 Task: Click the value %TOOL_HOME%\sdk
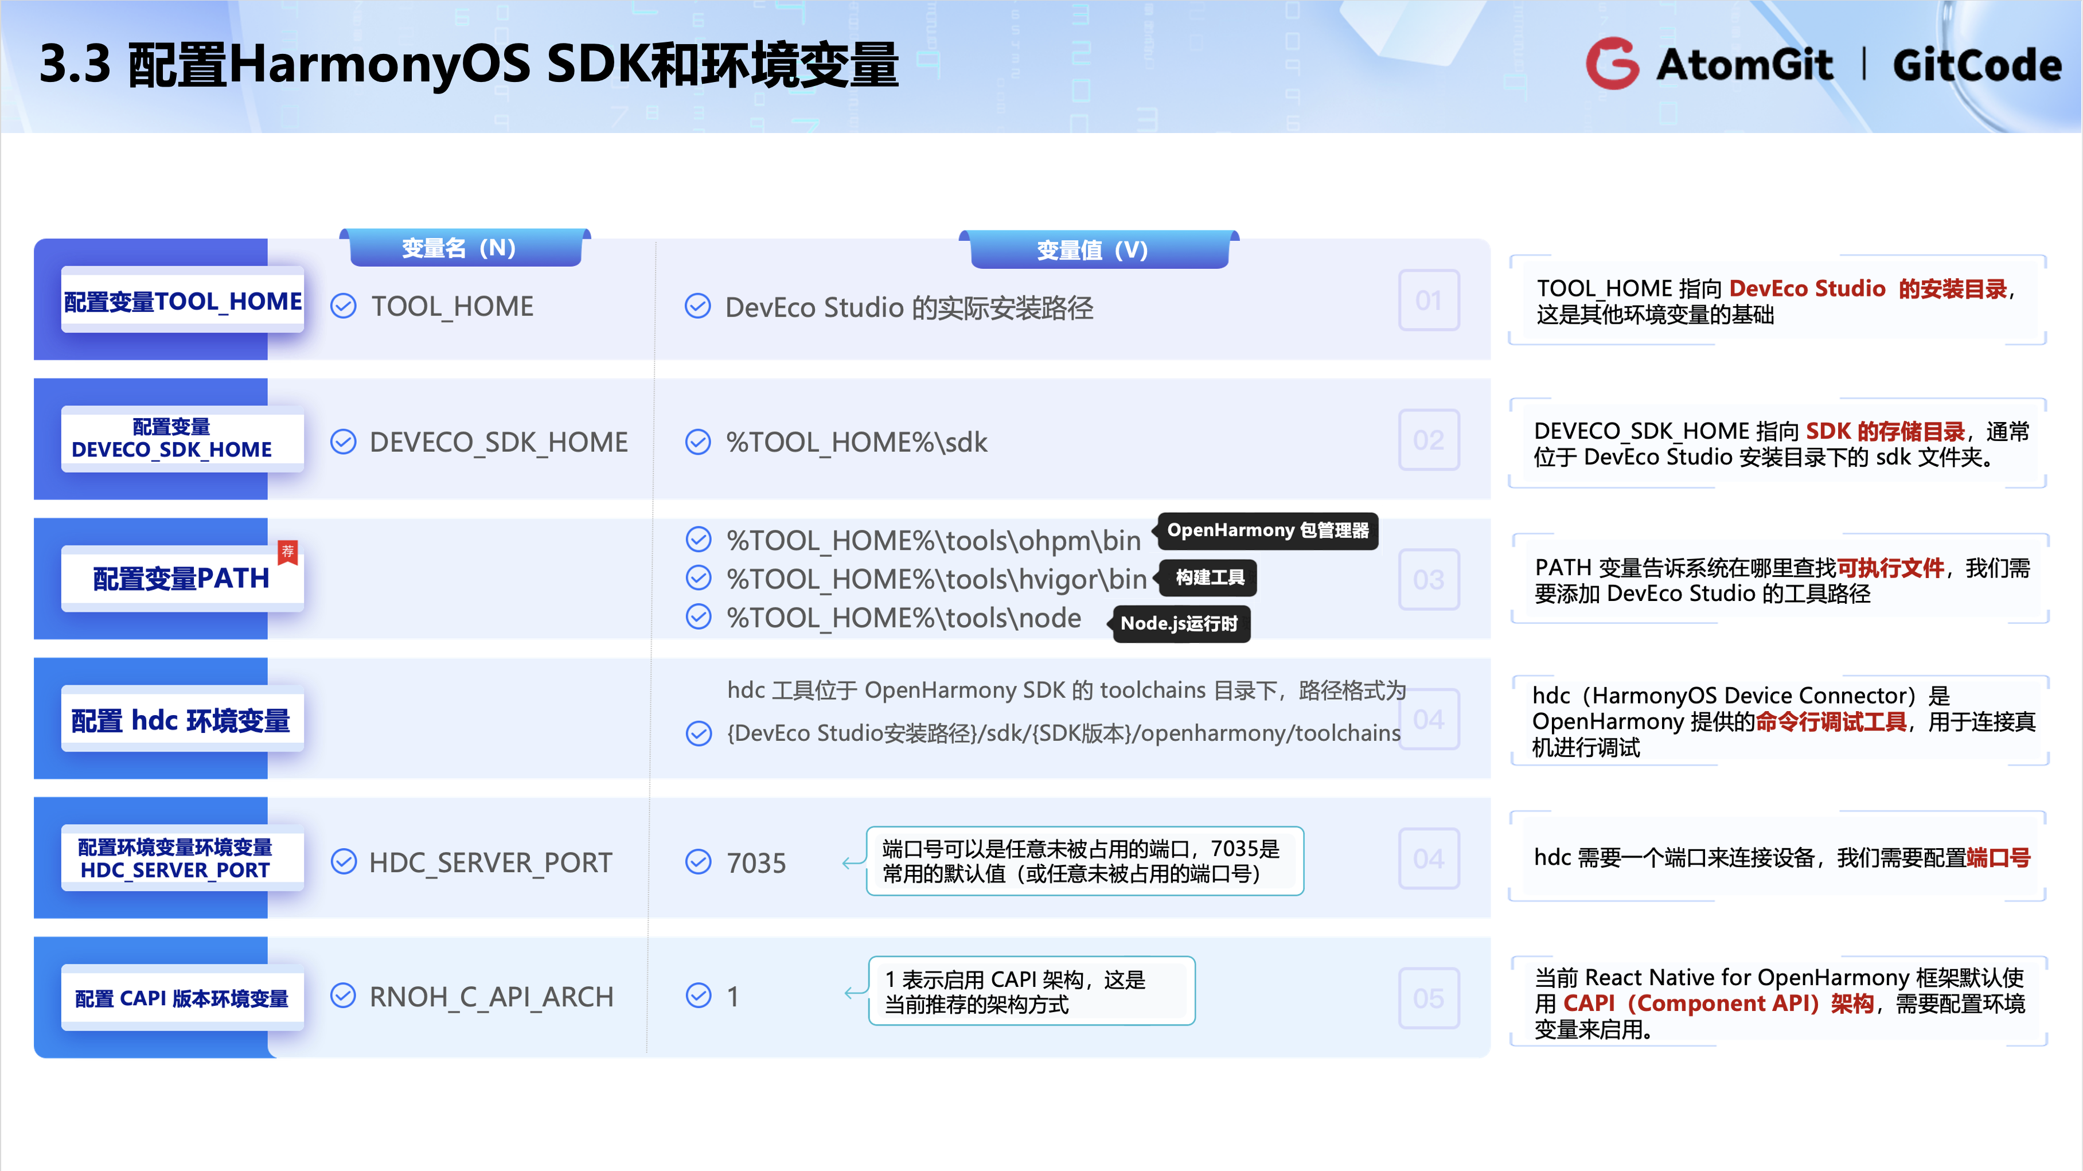coord(856,442)
